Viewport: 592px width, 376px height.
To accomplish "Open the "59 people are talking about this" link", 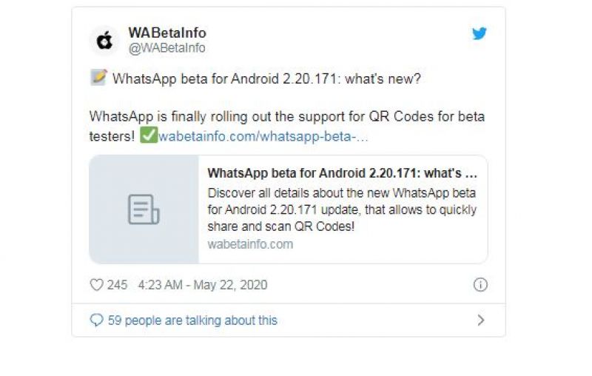I will [192, 320].
